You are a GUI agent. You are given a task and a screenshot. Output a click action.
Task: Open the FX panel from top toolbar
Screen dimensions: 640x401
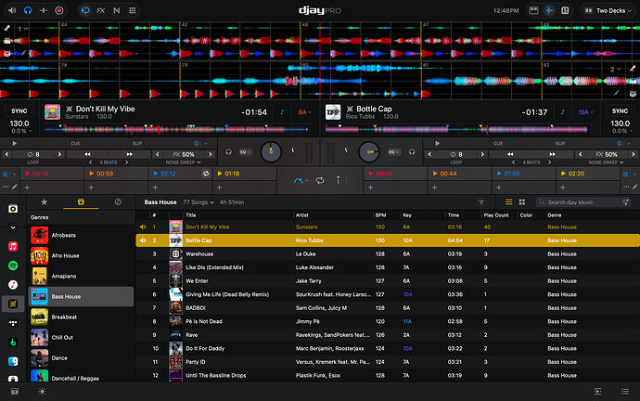[100, 10]
